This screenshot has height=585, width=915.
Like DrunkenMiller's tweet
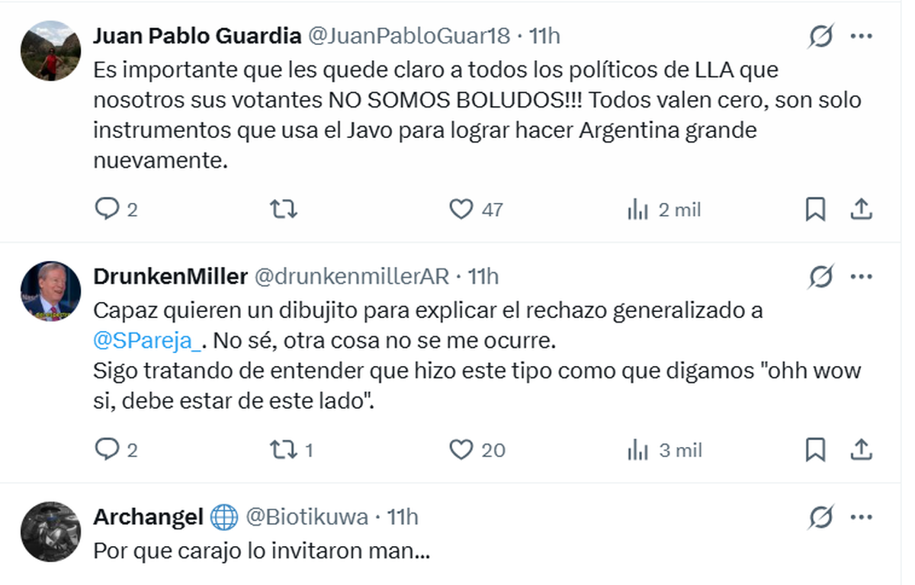click(461, 450)
